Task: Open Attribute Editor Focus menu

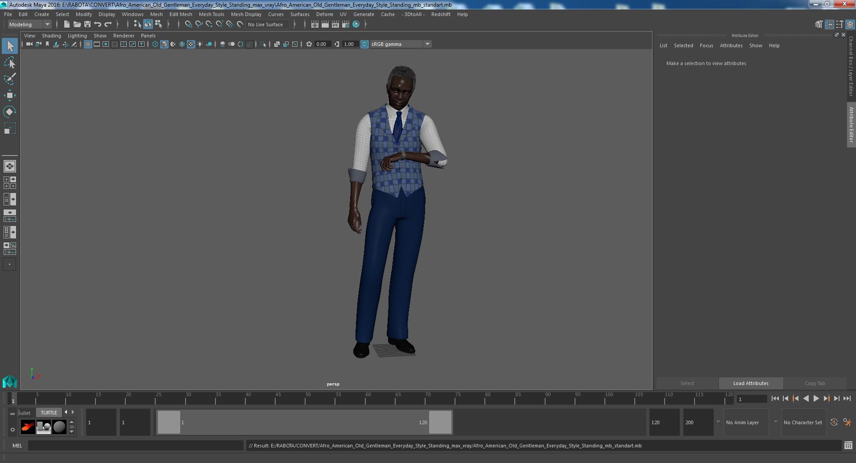Action: pyautogui.click(x=706, y=45)
